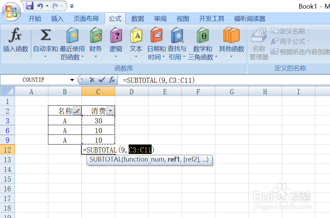Select the 文本 (Text) functions icon

click(136, 35)
